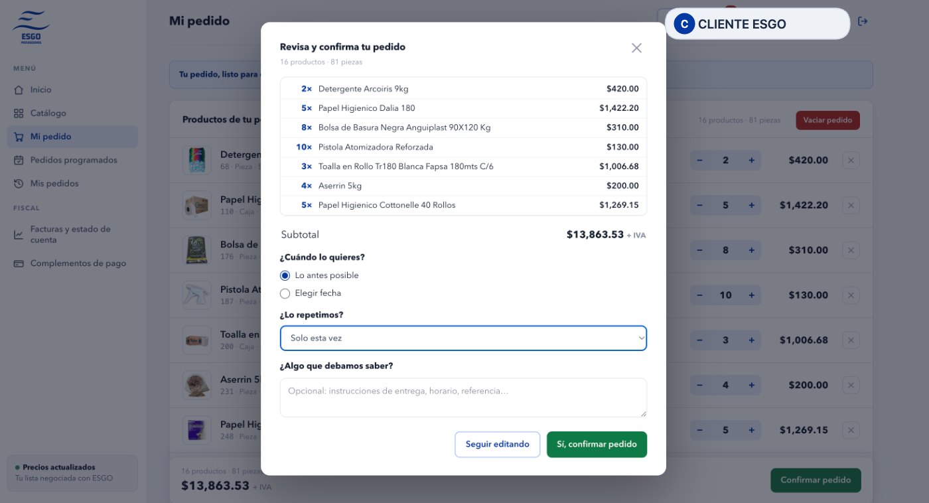Click the logout icon beside CLIENTE ESGO
Screen dimensions: 929x503
863,21
